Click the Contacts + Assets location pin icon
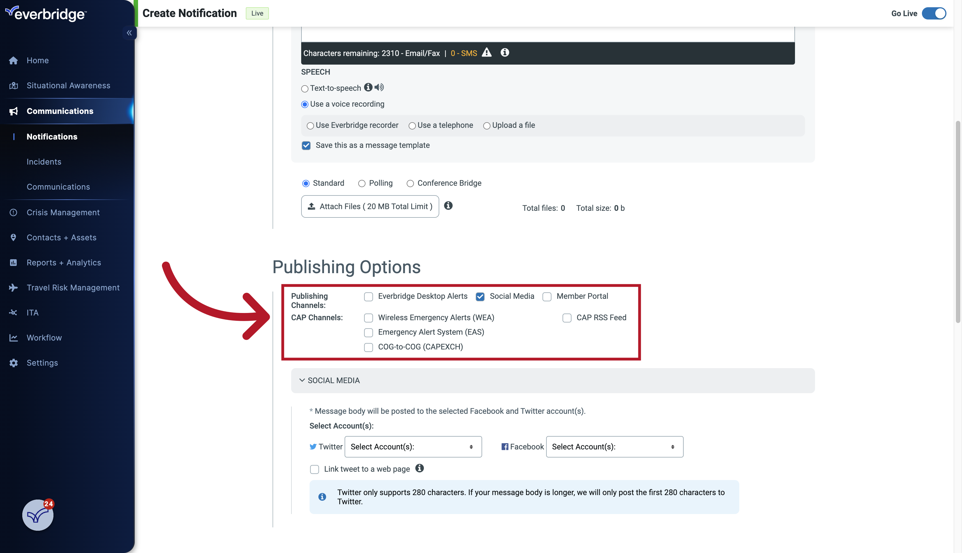The height and width of the screenshot is (553, 962). click(x=13, y=238)
